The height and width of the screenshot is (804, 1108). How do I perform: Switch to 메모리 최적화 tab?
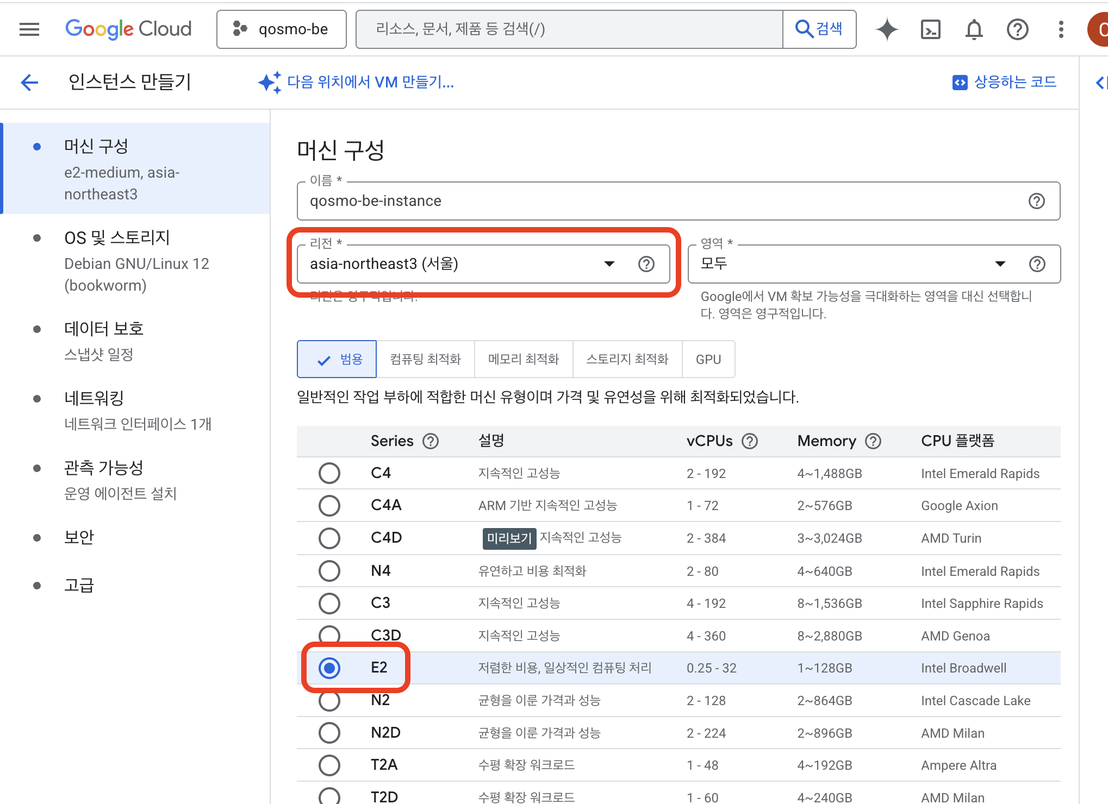click(524, 359)
